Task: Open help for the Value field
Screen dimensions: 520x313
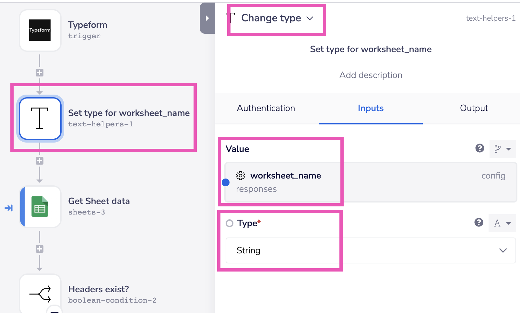Action: tap(479, 148)
